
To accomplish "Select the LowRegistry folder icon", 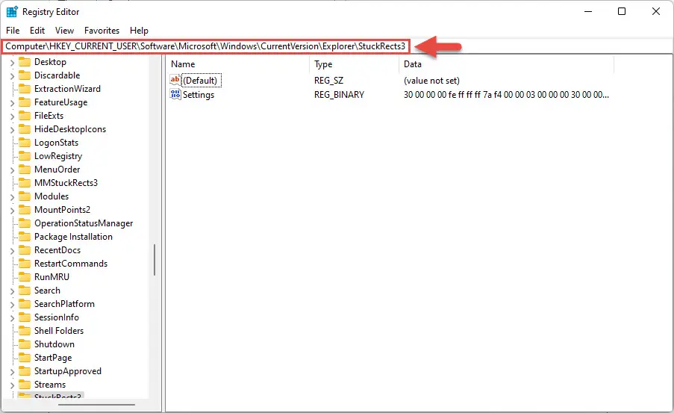I will click(x=25, y=156).
